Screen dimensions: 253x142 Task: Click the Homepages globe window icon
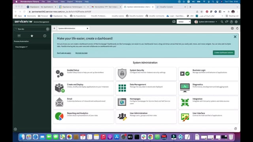pyautogui.click(x=122, y=102)
